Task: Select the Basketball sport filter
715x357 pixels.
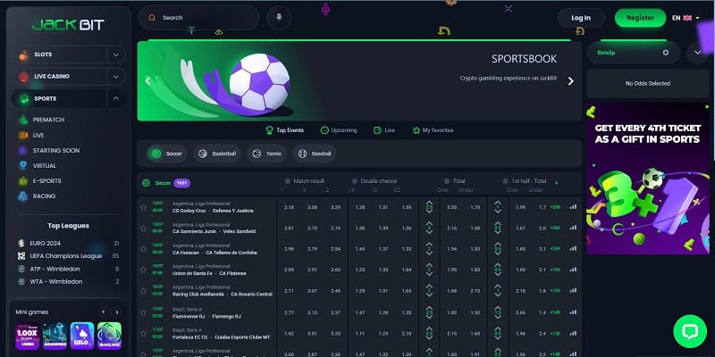Action: pos(217,154)
